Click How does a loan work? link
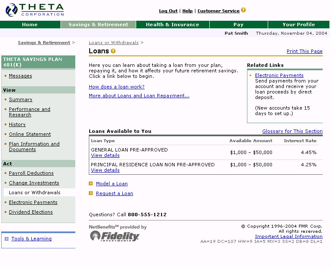 (x=117, y=87)
